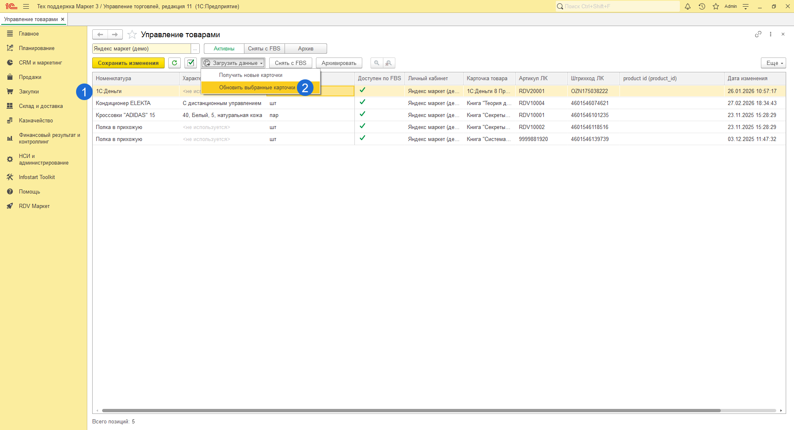Click the notifications bell icon
This screenshot has height=430, width=794.
pos(688,6)
